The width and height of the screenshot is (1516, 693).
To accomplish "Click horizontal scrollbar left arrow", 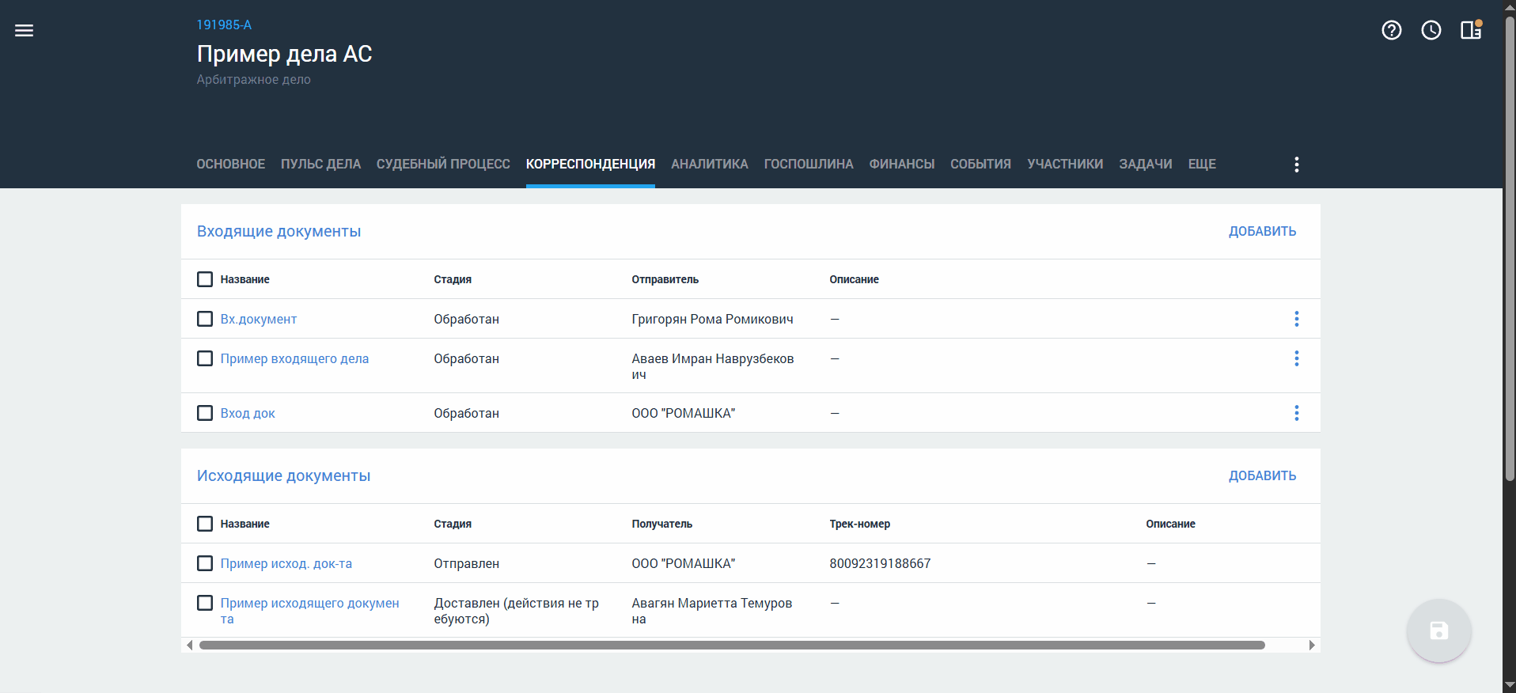I will (x=189, y=646).
